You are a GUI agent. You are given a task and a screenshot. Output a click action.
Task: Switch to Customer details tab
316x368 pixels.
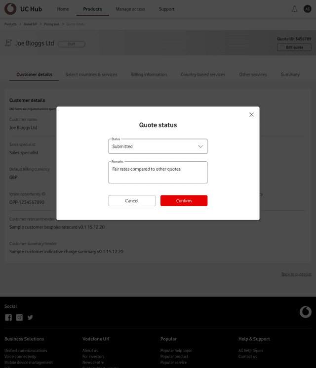(x=34, y=75)
